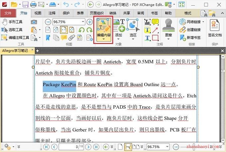Click 创建链接 create link

point(190,30)
